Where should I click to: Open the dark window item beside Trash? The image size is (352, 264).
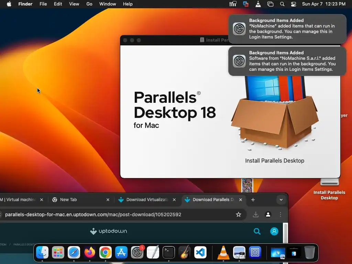(294, 253)
